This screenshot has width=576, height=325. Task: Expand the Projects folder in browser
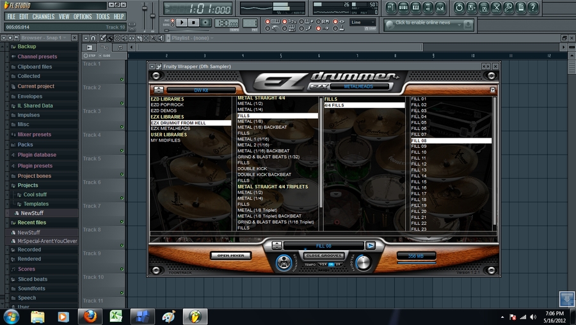[x=28, y=186]
